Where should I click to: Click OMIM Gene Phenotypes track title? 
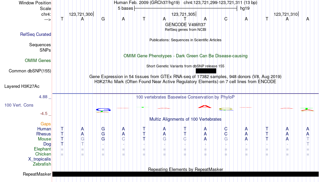click(185, 56)
